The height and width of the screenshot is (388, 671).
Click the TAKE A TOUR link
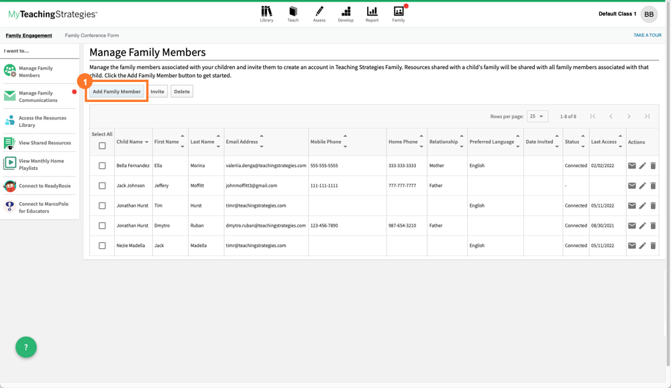pyautogui.click(x=646, y=35)
